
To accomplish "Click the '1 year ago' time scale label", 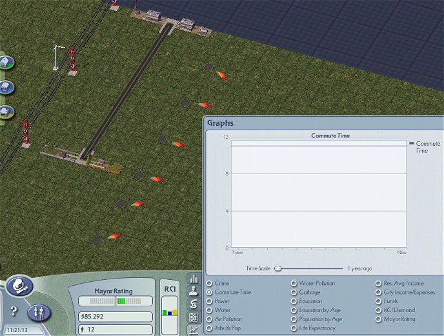I will (x=359, y=268).
